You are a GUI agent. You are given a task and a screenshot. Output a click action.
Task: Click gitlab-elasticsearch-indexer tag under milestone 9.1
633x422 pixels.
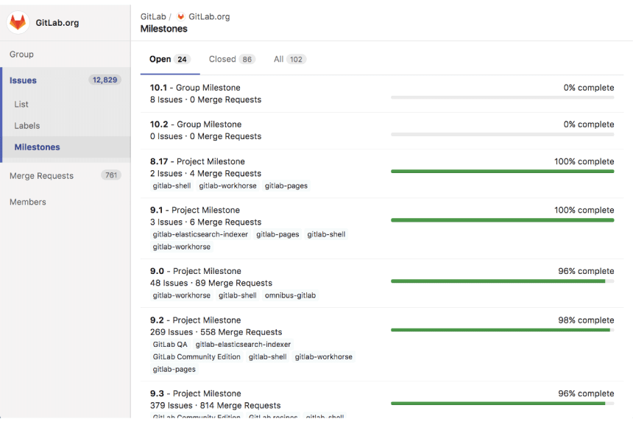(200, 234)
